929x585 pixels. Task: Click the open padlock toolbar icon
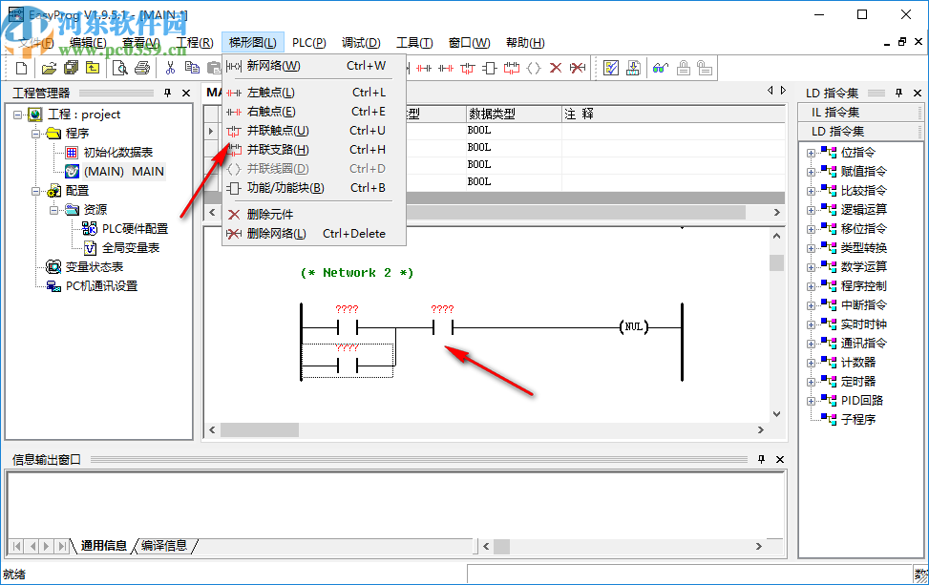point(705,69)
